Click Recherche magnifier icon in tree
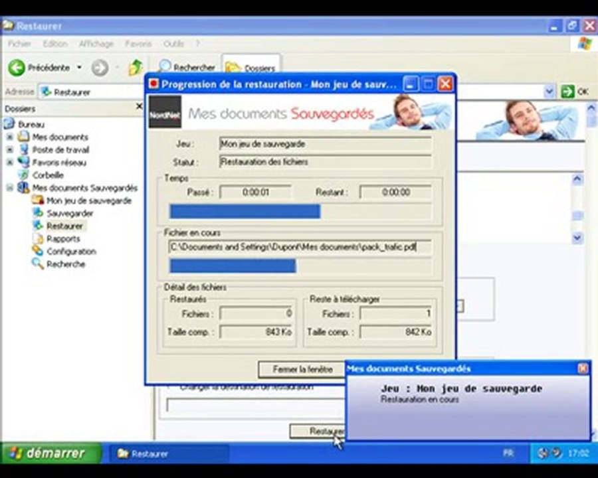Viewport: 598px width, 478px height. pos(38,264)
